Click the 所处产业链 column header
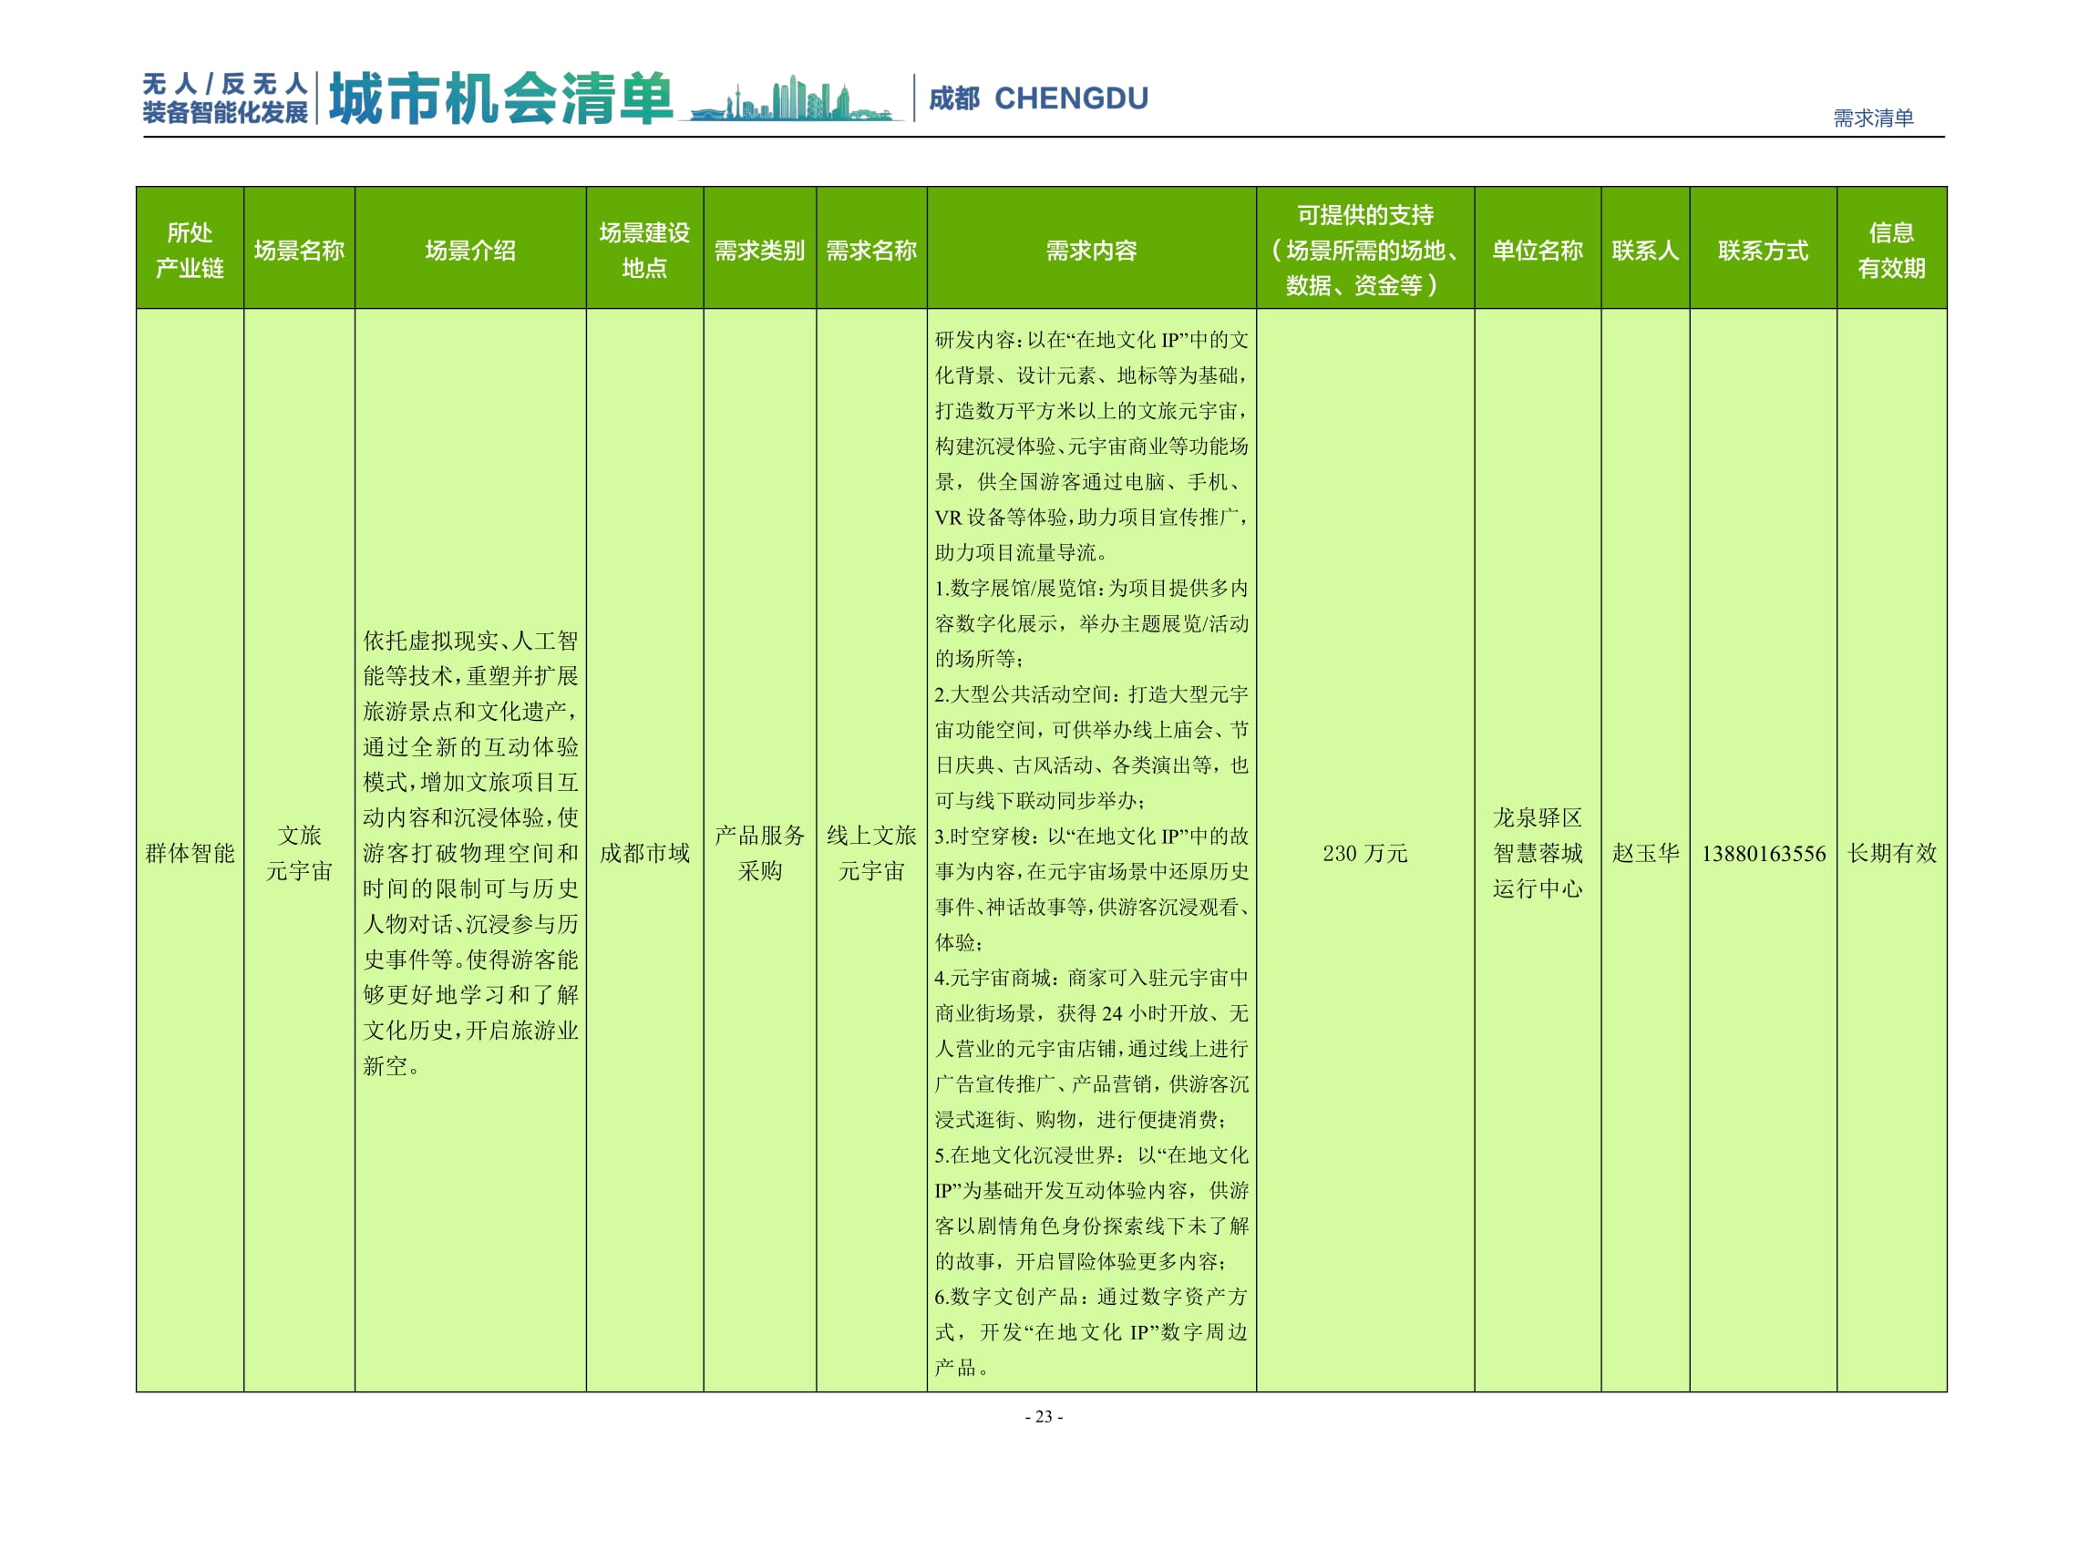This screenshot has width=2089, height=1550. point(190,251)
